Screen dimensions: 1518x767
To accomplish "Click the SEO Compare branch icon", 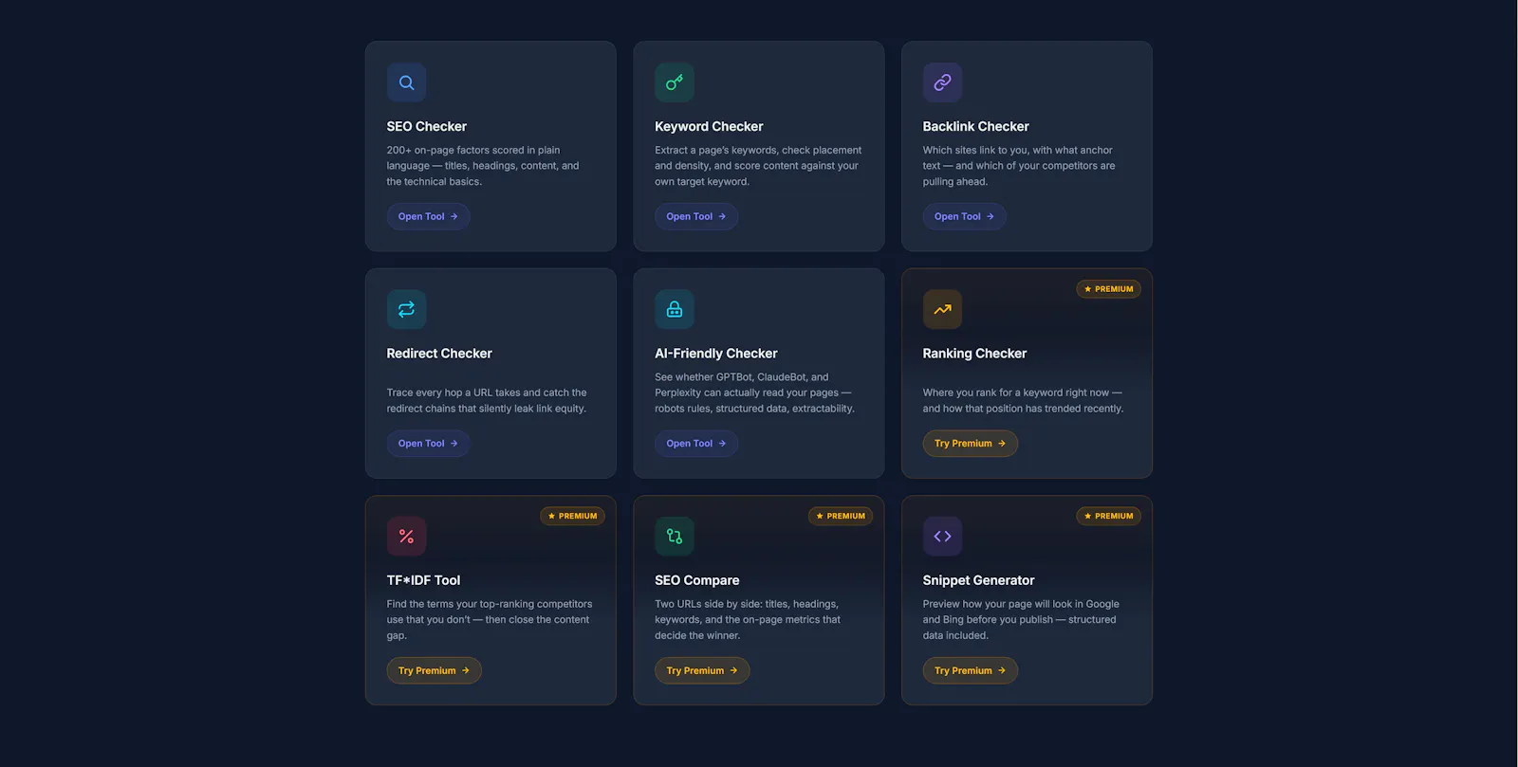I will (675, 537).
